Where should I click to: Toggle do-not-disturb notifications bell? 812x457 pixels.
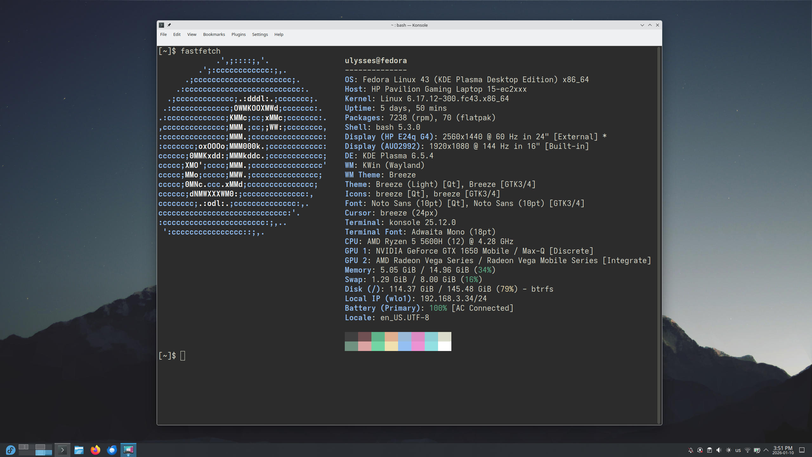(691, 450)
